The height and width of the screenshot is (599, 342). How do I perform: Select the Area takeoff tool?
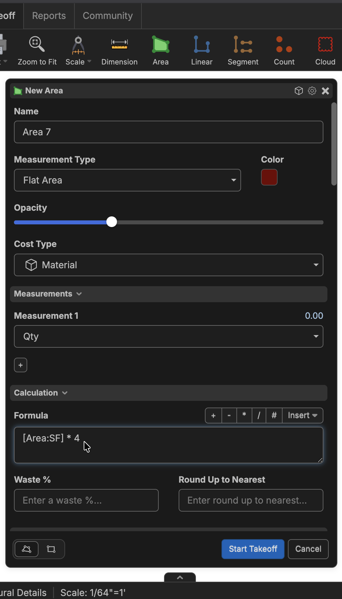(160, 51)
